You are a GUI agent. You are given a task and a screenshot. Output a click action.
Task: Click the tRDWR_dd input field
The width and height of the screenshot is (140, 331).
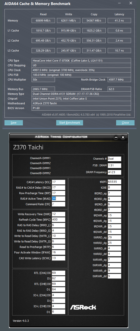coord(114,232)
